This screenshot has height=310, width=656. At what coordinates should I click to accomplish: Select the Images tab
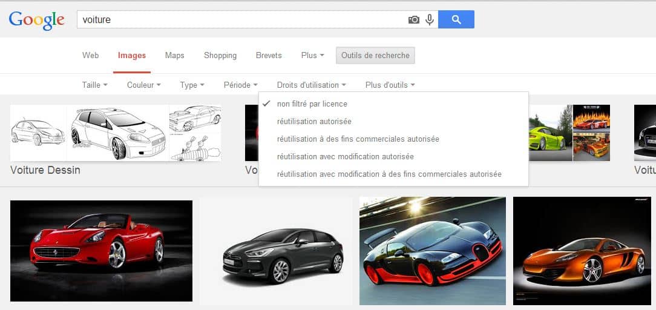click(132, 55)
